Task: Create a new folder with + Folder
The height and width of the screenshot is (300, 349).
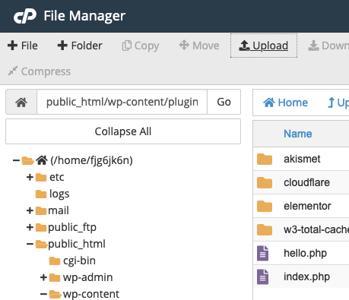Action: (80, 46)
